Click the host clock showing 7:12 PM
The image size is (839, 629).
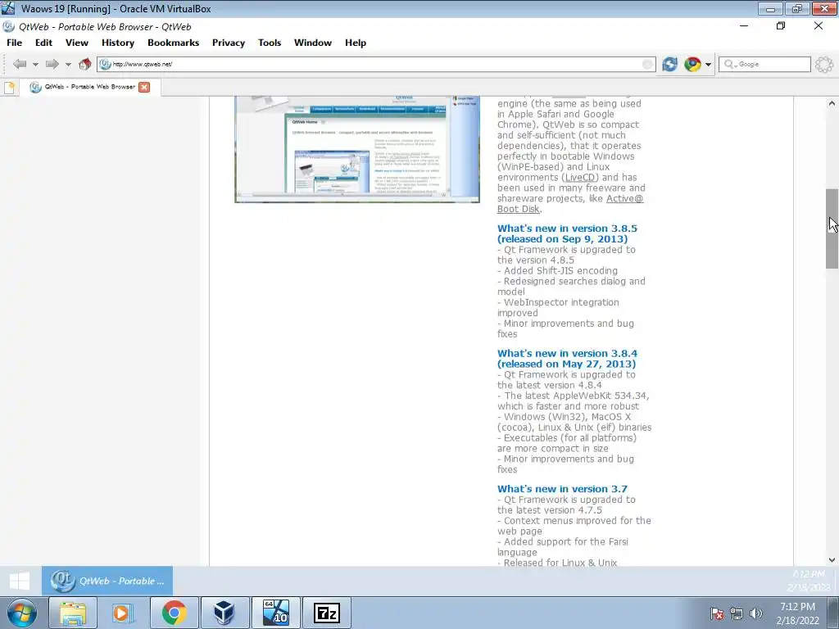797,607
